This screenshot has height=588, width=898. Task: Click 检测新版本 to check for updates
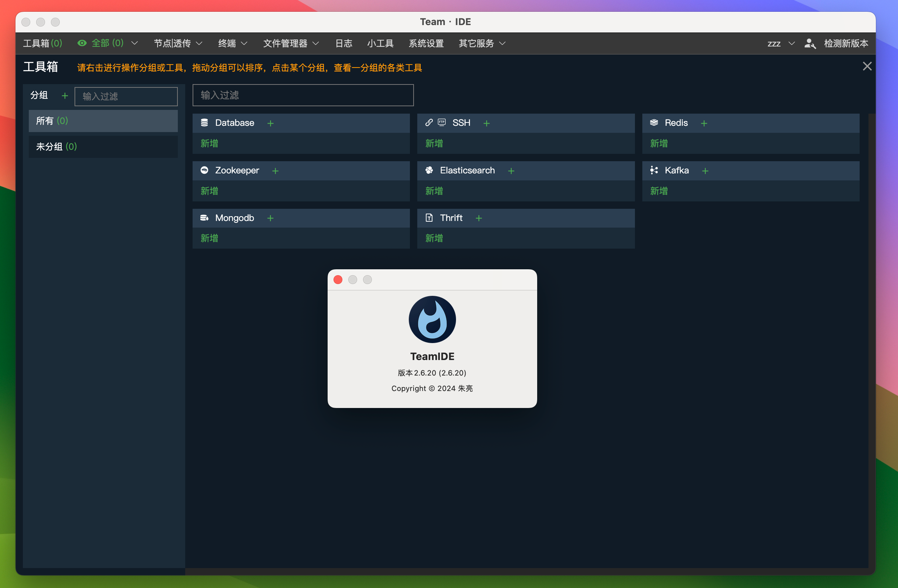tap(846, 44)
